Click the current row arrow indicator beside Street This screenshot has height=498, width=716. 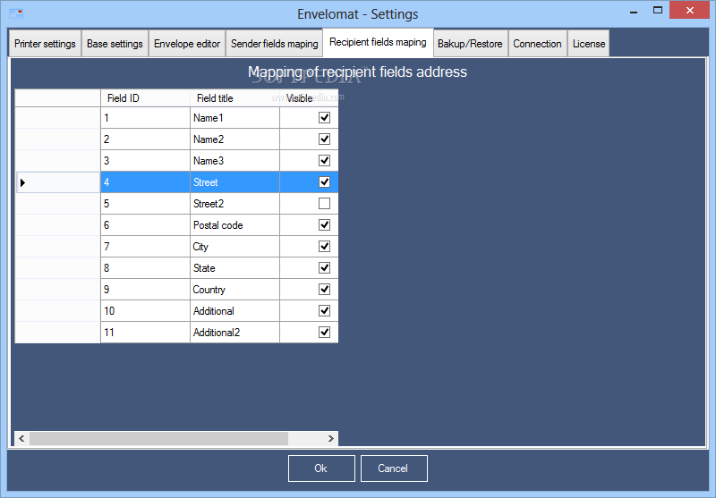click(x=23, y=182)
